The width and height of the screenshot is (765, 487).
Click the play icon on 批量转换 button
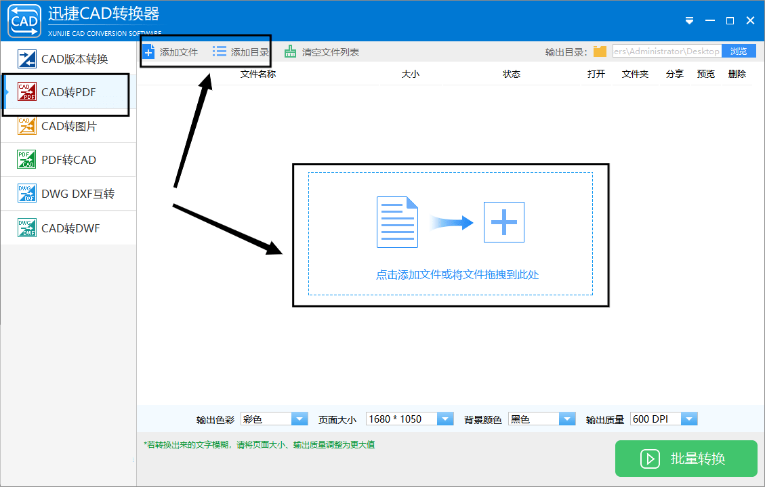pos(650,459)
